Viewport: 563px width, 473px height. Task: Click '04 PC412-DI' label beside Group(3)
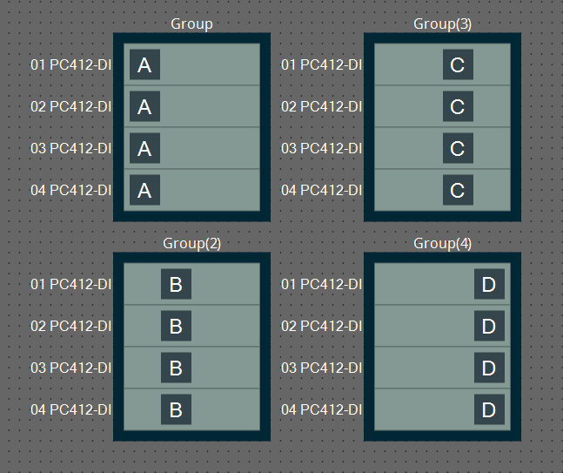coord(321,190)
